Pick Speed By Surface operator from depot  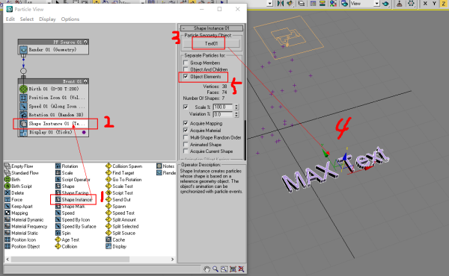(x=76, y=226)
